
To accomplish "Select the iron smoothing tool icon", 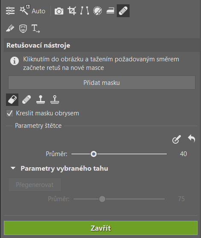I will pos(110,11).
